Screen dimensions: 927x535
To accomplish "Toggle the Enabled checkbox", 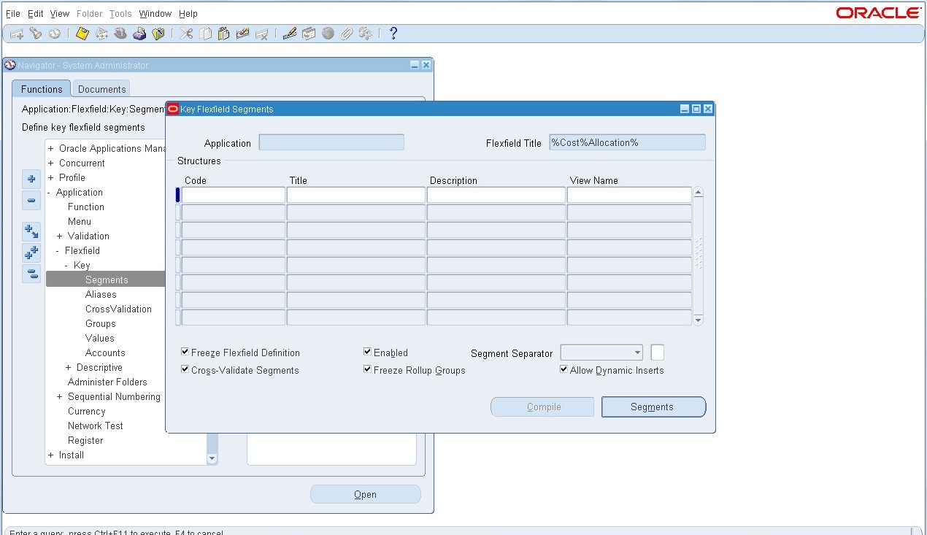I will pos(368,352).
